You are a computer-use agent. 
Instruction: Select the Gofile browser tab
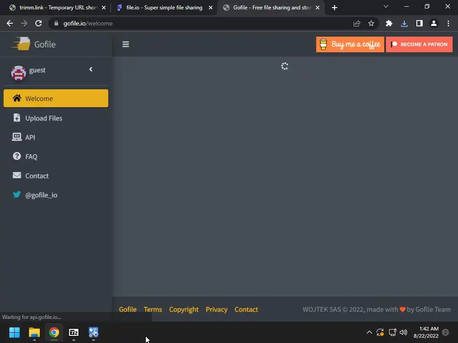pyautogui.click(x=271, y=8)
